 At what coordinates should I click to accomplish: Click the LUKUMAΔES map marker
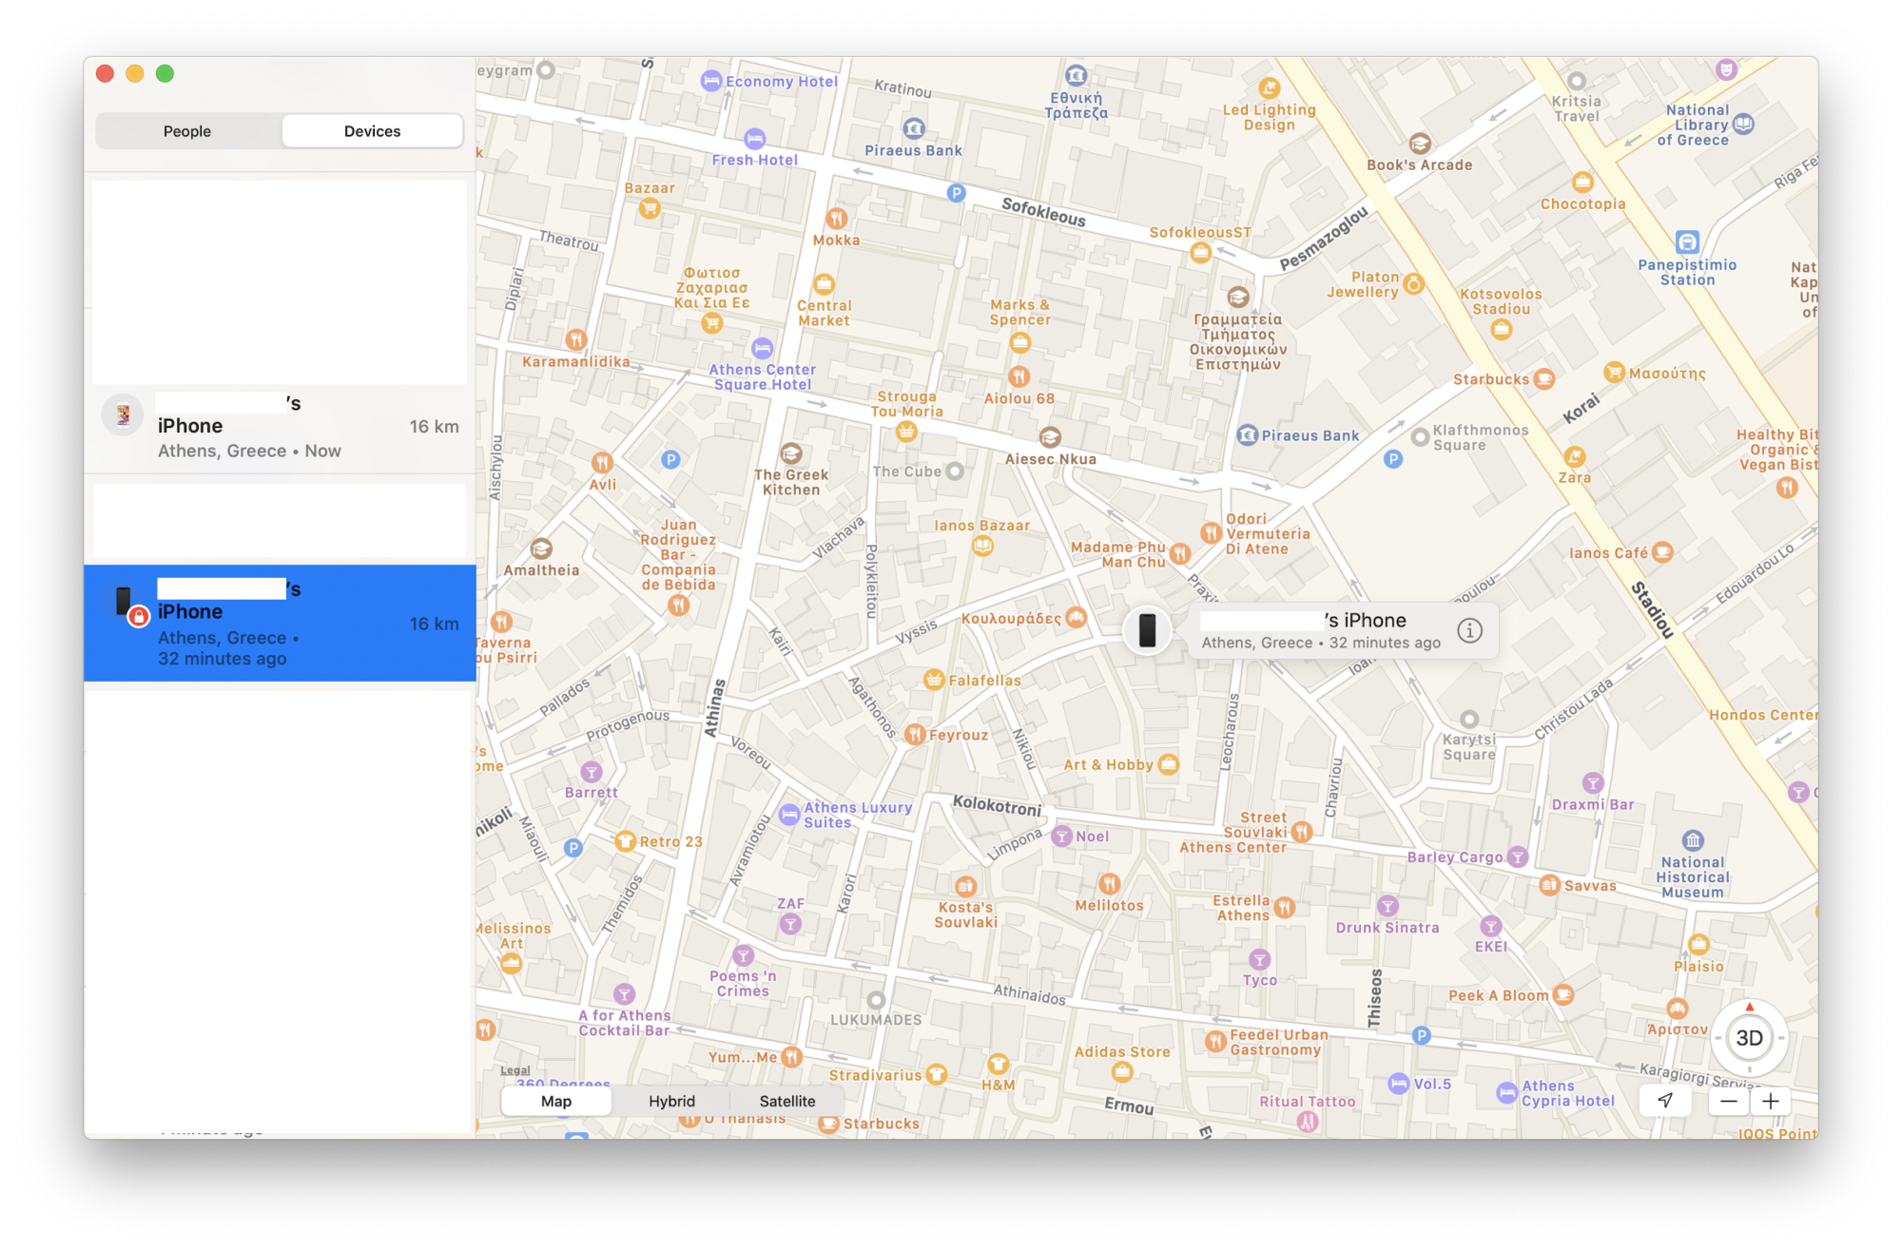click(x=876, y=1000)
